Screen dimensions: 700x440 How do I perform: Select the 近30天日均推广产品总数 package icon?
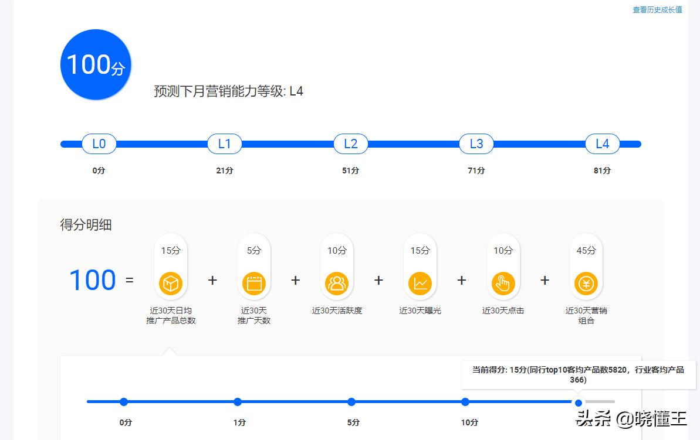(x=171, y=283)
